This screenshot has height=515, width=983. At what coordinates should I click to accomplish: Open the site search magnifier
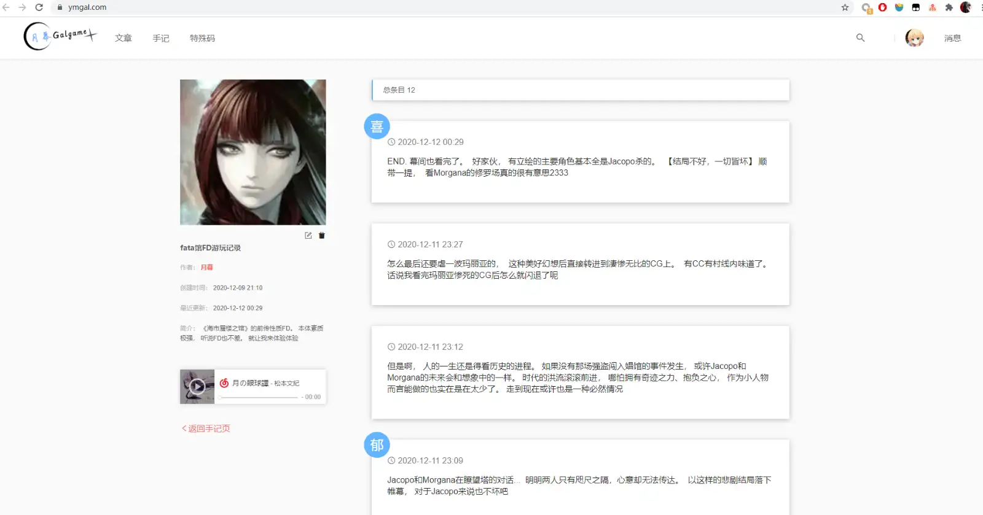click(860, 38)
